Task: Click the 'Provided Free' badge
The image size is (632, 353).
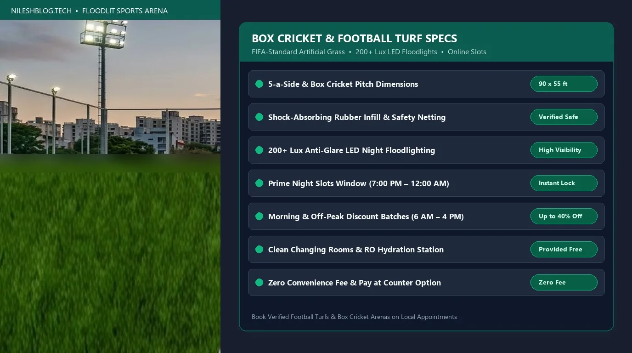Action: coord(564,250)
